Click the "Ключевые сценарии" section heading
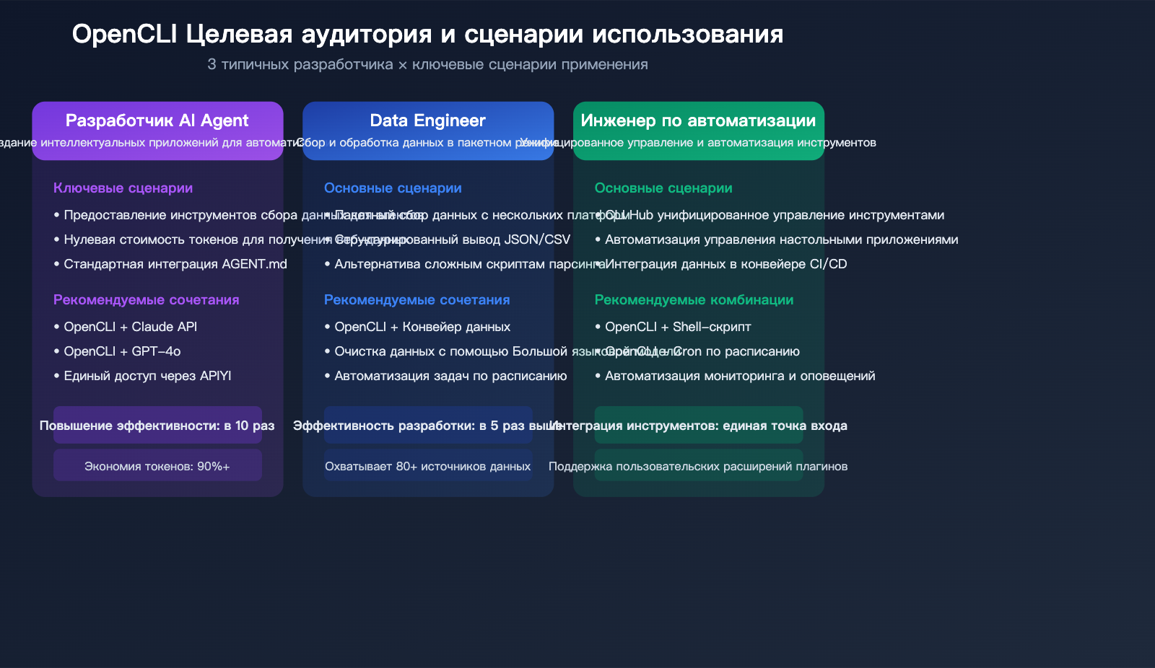The height and width of the screenshot is (668, 1155). click(123, 188)
